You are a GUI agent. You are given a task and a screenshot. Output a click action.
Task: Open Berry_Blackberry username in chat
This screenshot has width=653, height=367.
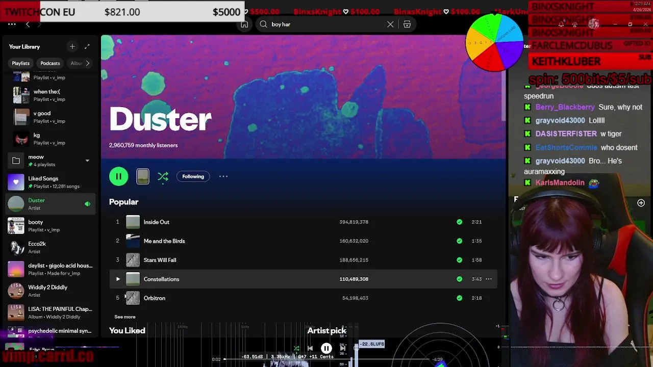tap(565, 108)
